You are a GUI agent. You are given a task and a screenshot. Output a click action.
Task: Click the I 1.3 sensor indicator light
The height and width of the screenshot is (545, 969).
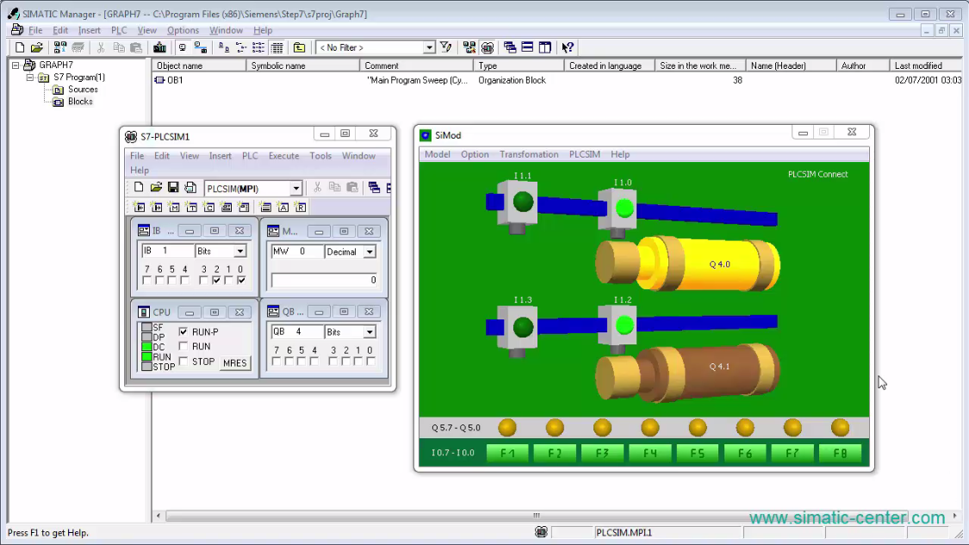[x=523, y=327]
